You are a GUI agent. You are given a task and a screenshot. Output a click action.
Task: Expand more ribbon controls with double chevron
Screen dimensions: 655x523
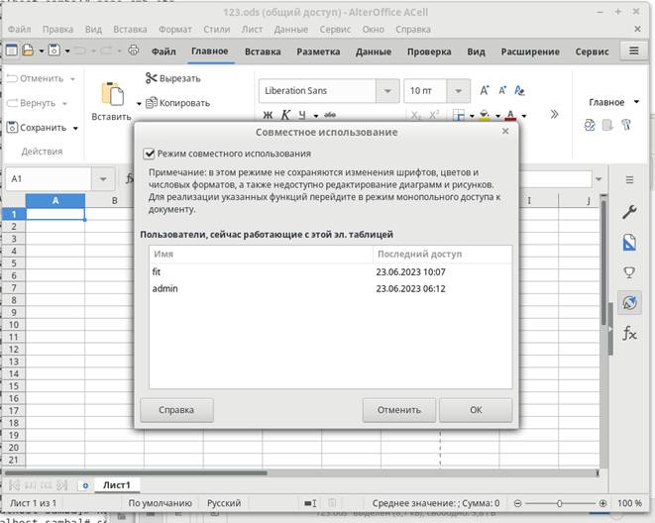pos(554,114)
